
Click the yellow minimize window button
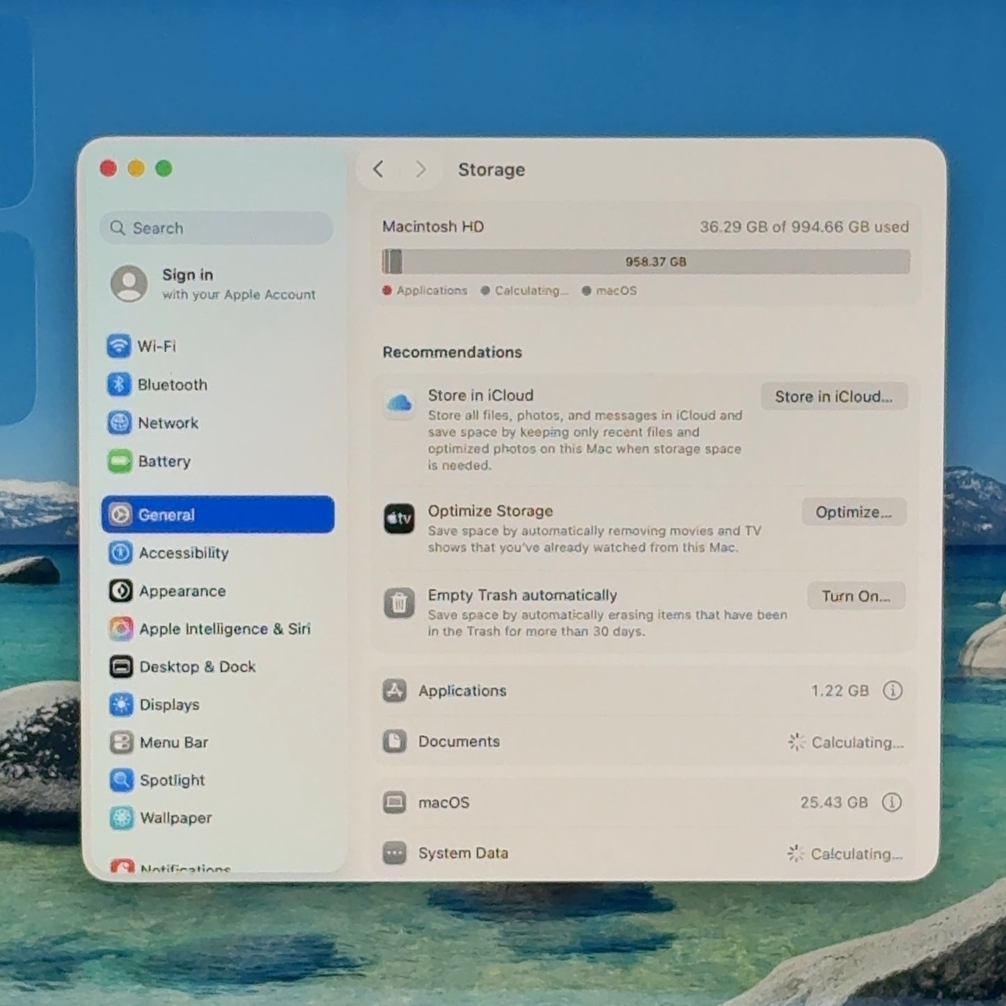pos(136,168)
